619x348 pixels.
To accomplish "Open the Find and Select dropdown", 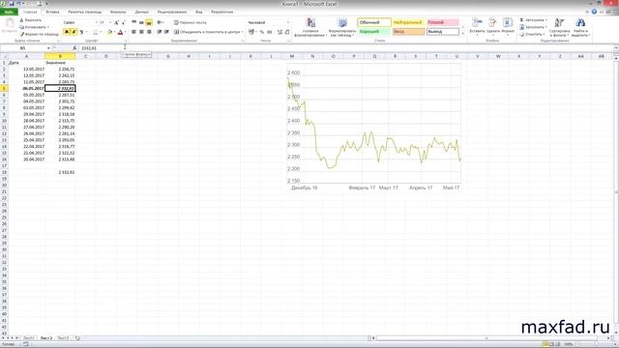I will 580,28.
